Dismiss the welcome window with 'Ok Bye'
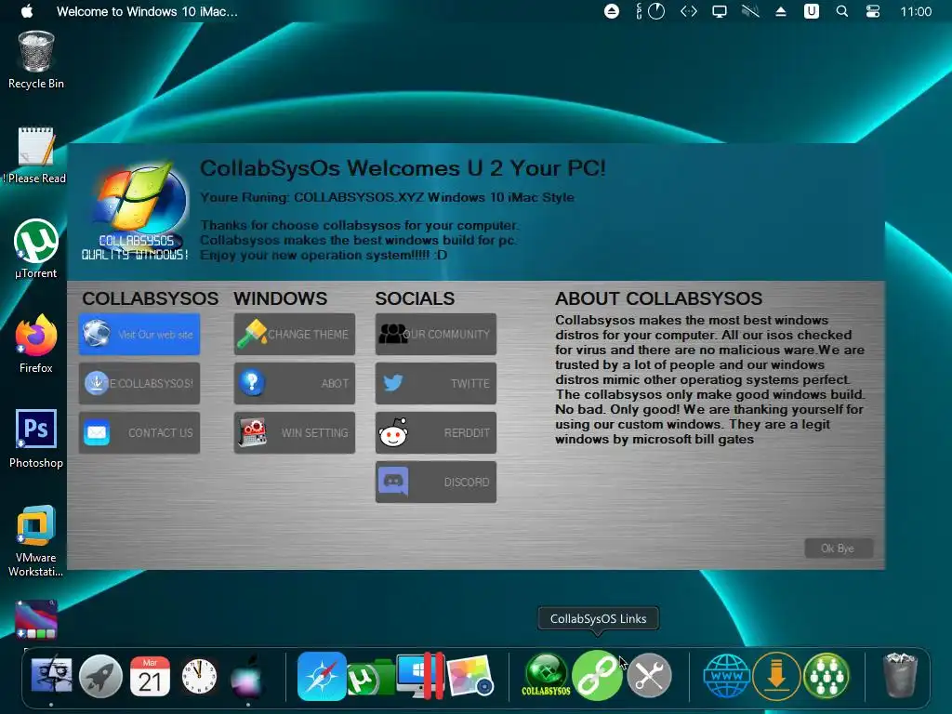 (x=839, y=549)
